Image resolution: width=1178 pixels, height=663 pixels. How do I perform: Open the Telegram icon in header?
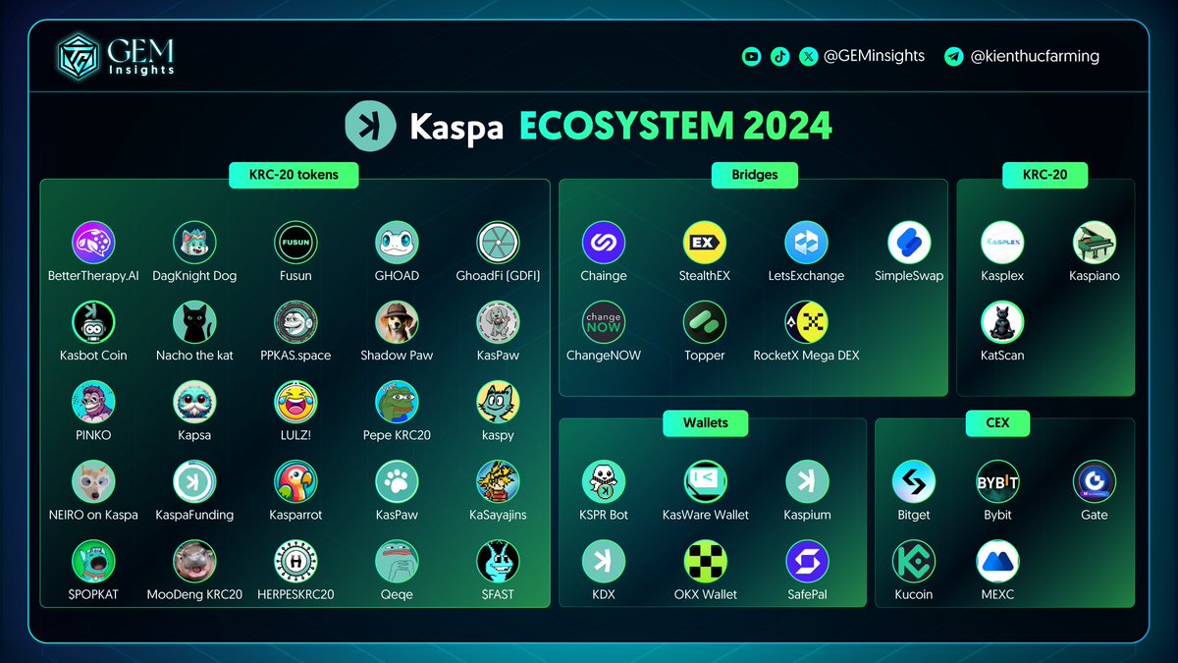pyautogui.click(x=953, y=57)
